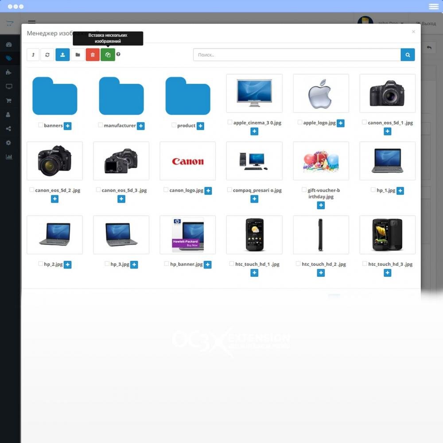
Task: Click the help question mark icon
Action: point(118,54)
